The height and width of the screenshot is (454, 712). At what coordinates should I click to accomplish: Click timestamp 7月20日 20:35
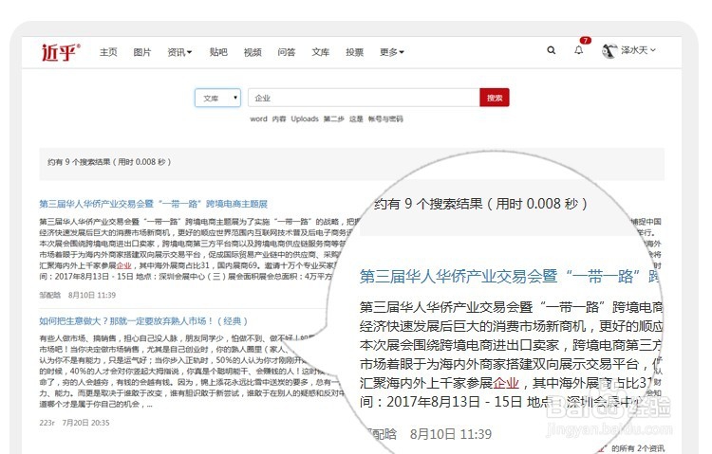85,423
